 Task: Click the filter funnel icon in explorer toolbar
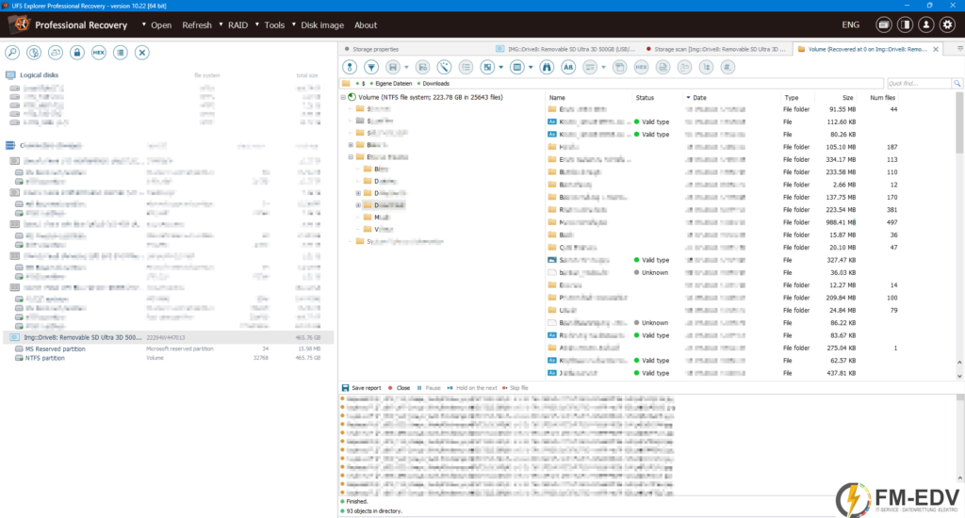point(371,67)
